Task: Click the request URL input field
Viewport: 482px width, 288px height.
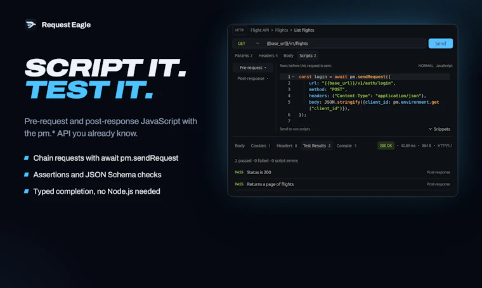Action: [x=344, y=44]
